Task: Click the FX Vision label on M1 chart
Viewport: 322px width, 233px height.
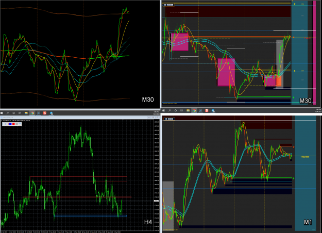Action: (169, 119)
